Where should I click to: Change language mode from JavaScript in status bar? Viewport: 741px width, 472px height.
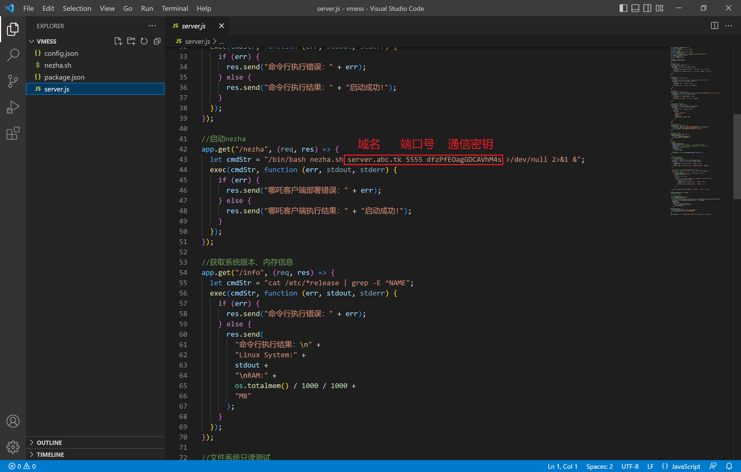(685, 466)
